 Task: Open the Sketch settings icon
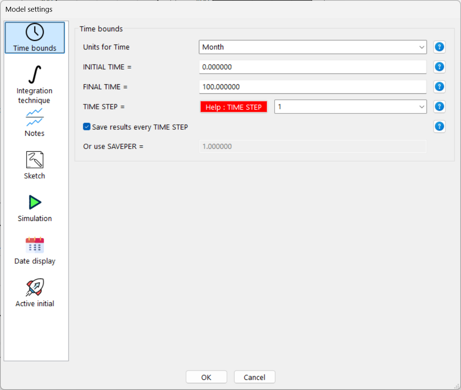tap(34, 165)
